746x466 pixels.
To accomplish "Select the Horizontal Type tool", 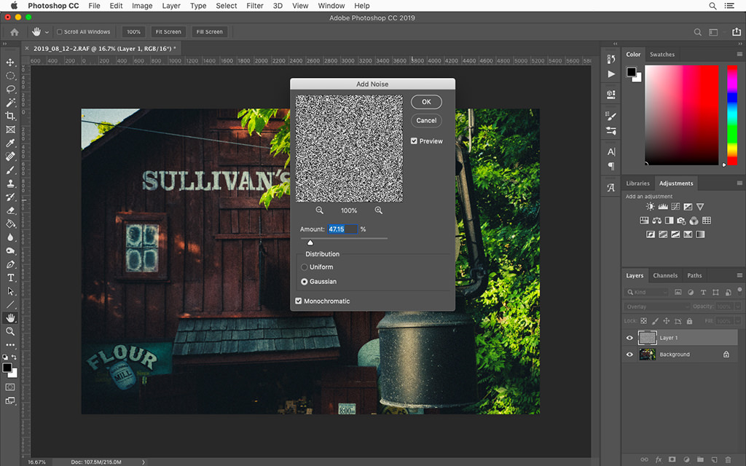I will (10, 277).
